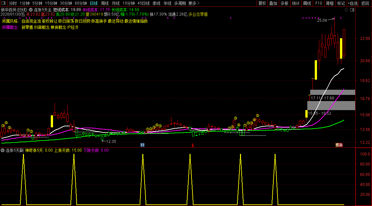
Task: Expand the 更多 periods menu
Action: (x=193, y=3)
